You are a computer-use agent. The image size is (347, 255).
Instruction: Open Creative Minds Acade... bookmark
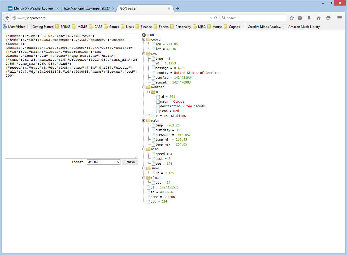pos(261,27)
